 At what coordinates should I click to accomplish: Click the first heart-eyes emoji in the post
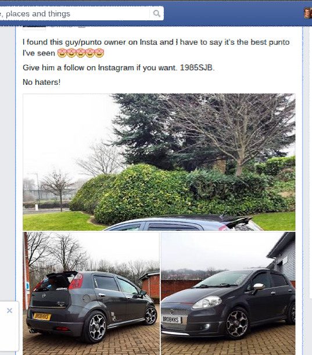coord(62,53)
